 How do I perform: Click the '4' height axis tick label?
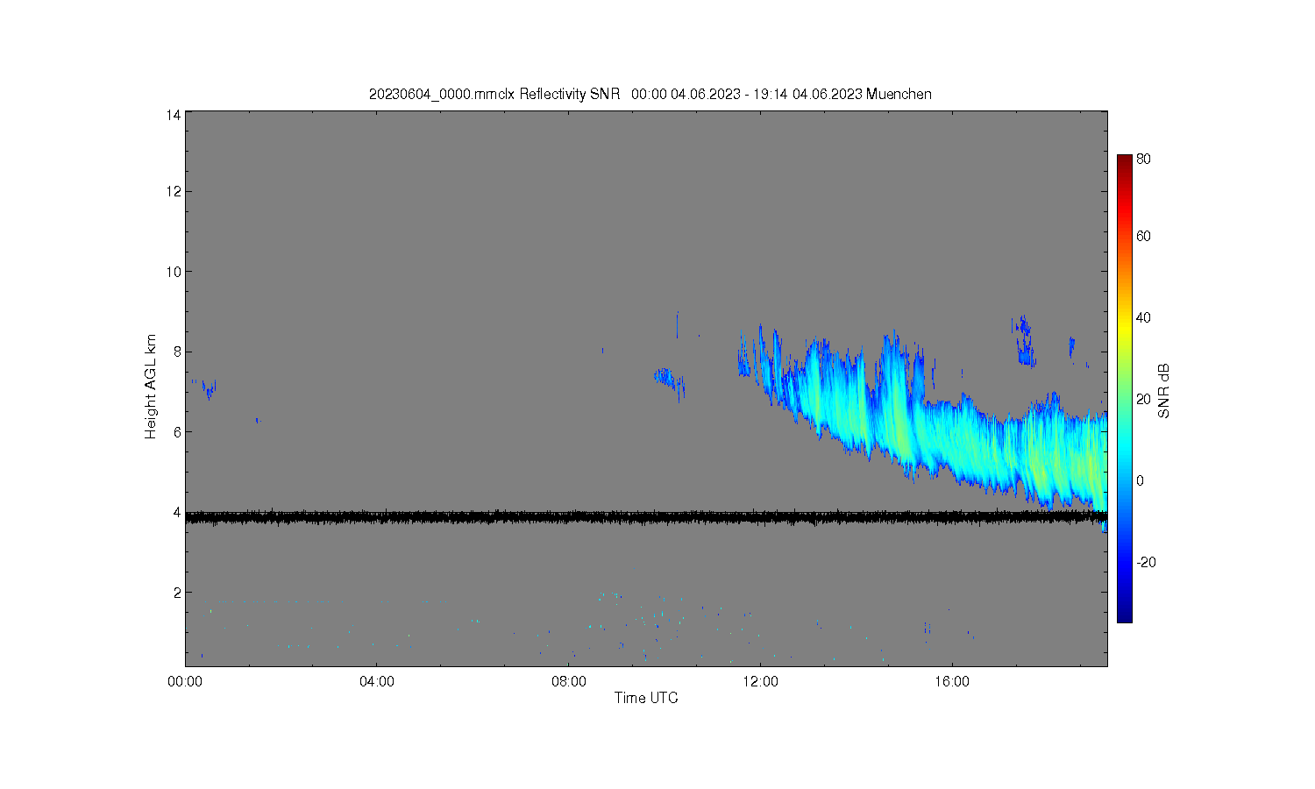pyautogui.click(x=177, y=512)
